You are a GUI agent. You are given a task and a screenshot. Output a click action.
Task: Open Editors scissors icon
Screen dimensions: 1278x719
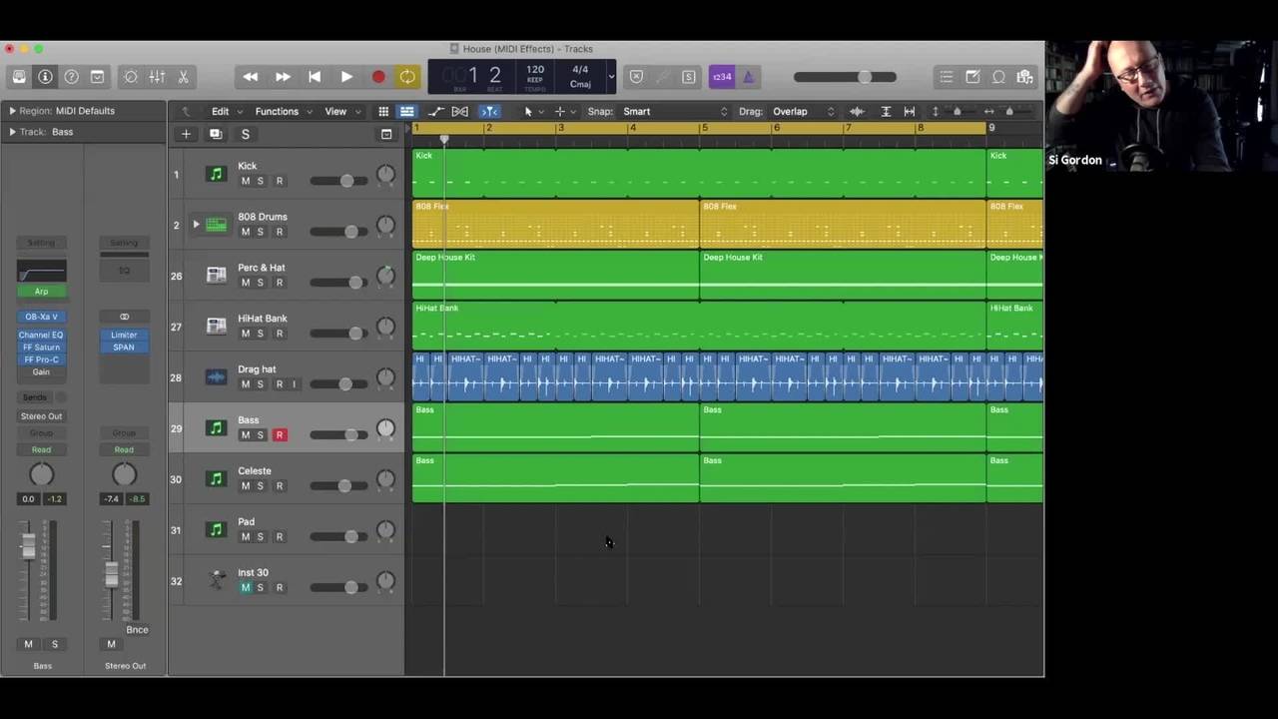tap(184, 77)
